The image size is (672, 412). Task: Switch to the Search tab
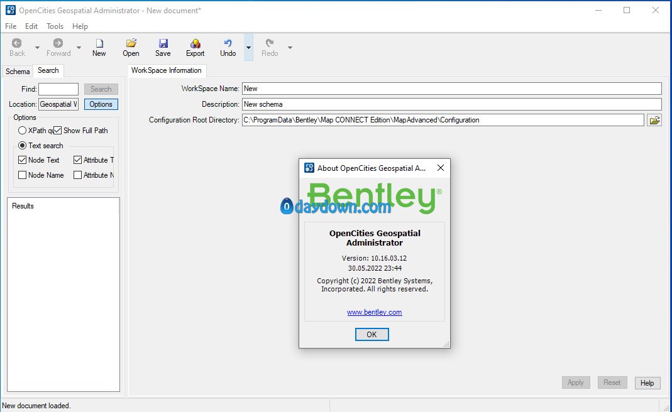[x=48, y=70]
